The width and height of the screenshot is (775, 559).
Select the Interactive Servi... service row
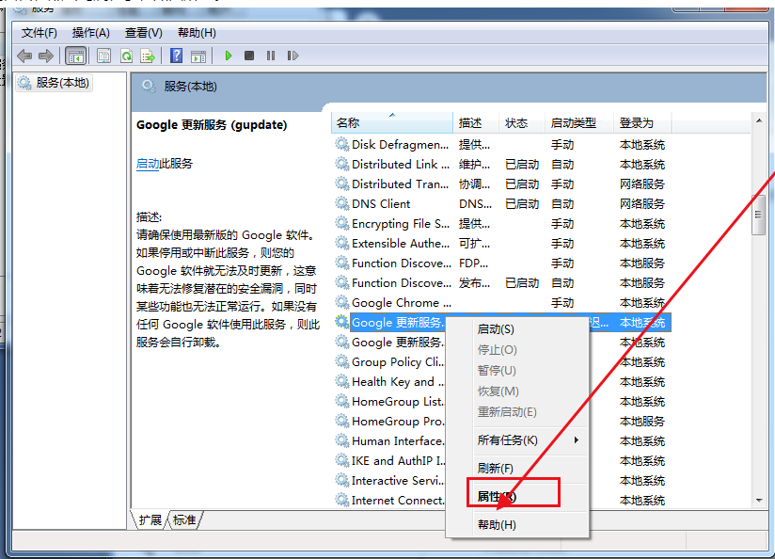coord(389,481)
